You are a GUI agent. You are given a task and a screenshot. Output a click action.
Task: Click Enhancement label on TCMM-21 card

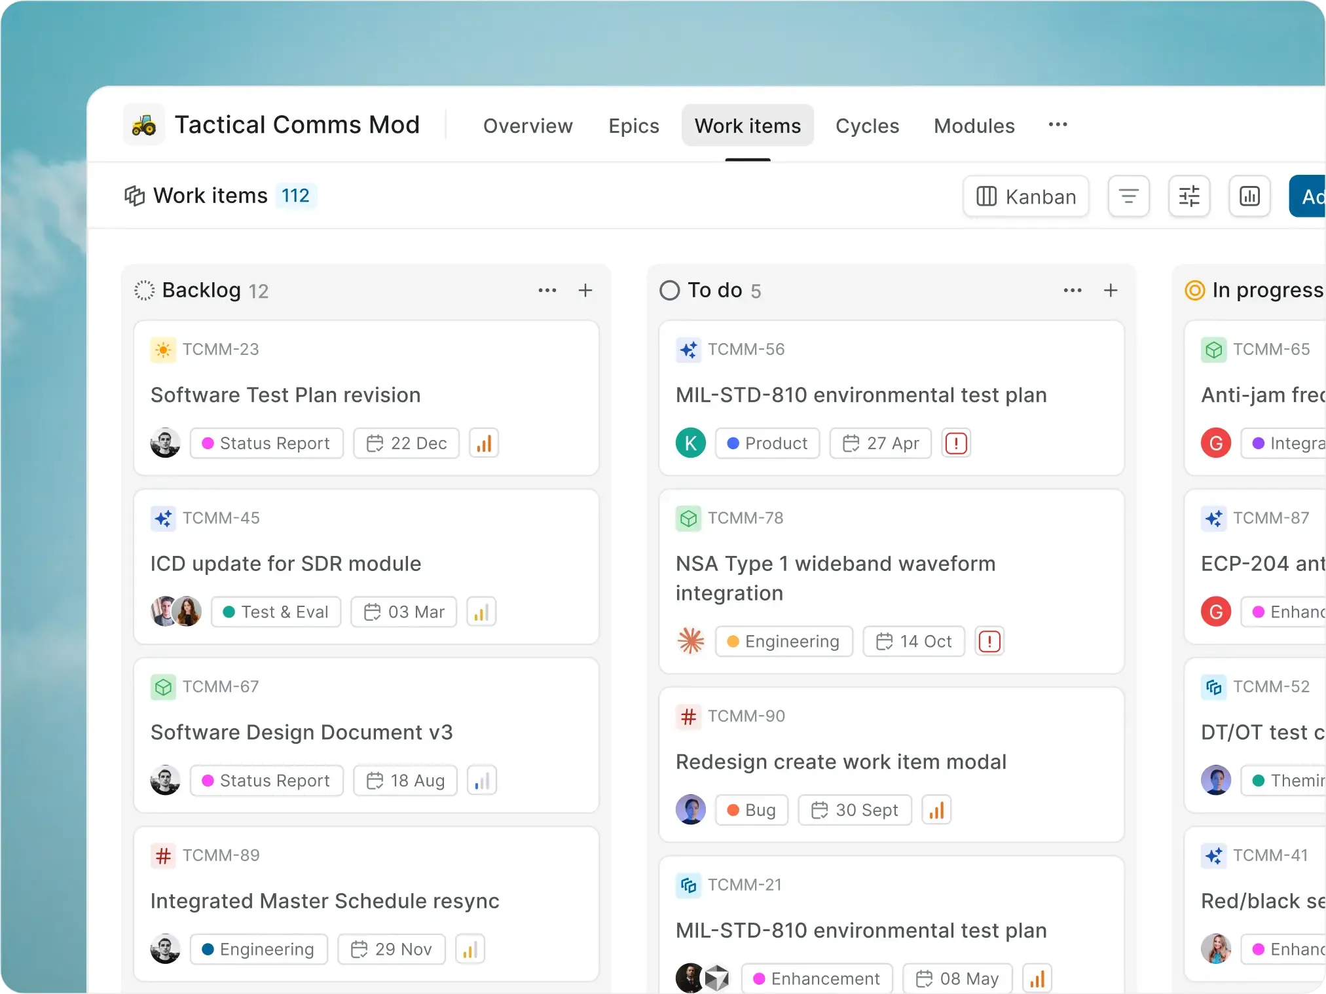[x=817, y=979]
